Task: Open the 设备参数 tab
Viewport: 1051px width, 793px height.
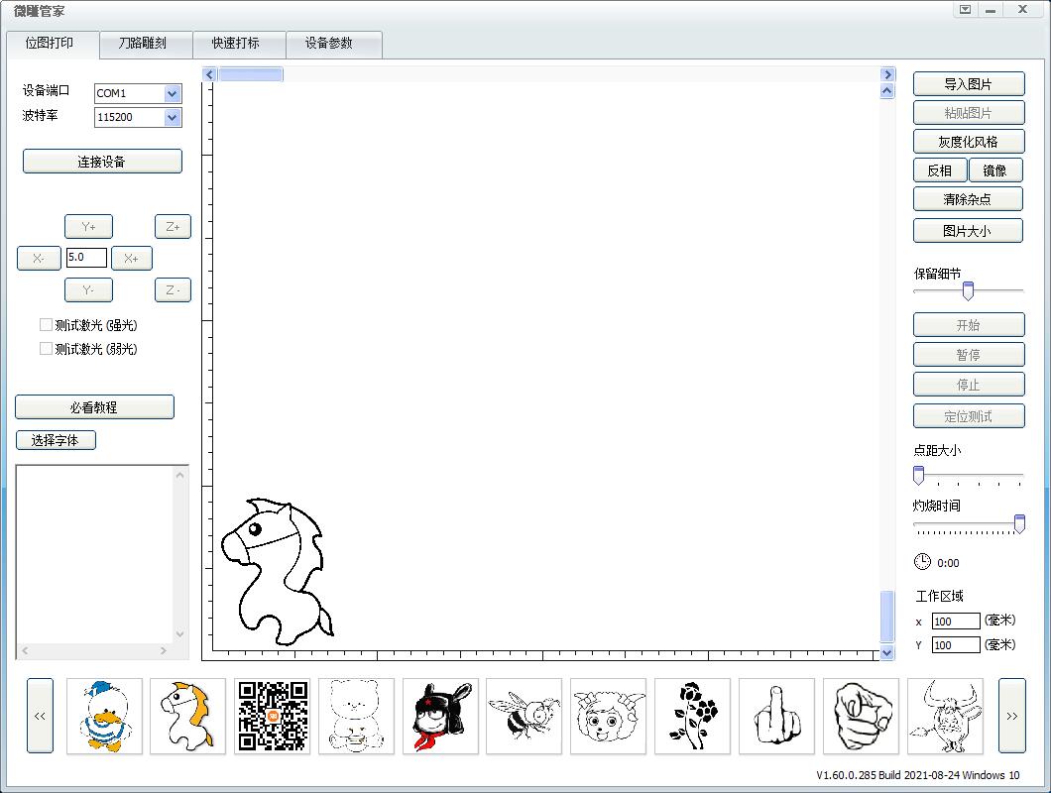Action: (x=328, y=44)
